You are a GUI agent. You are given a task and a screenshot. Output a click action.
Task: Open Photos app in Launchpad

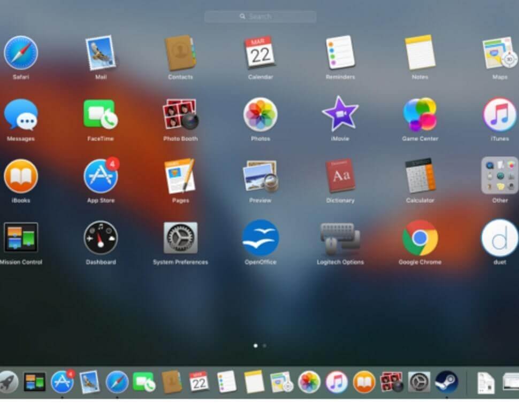pyautogui.click(x=261, y=115)
